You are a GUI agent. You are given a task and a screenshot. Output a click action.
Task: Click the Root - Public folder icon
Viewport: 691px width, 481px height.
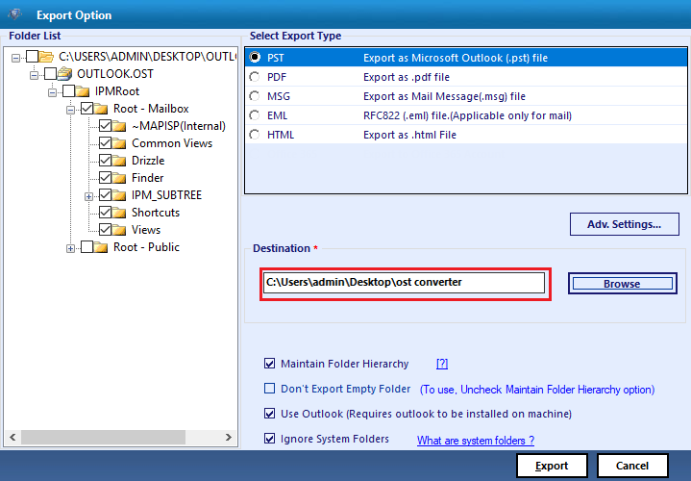point(101,247)
